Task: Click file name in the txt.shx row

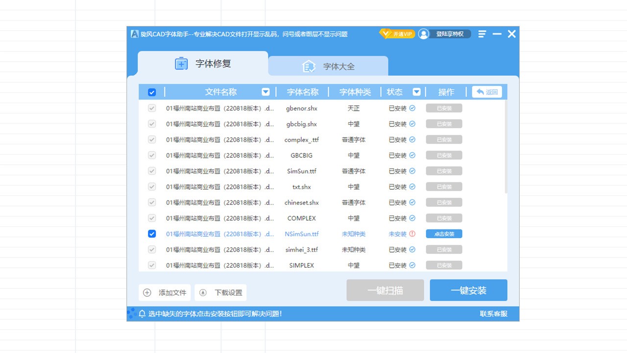Action: coord(220,187)
